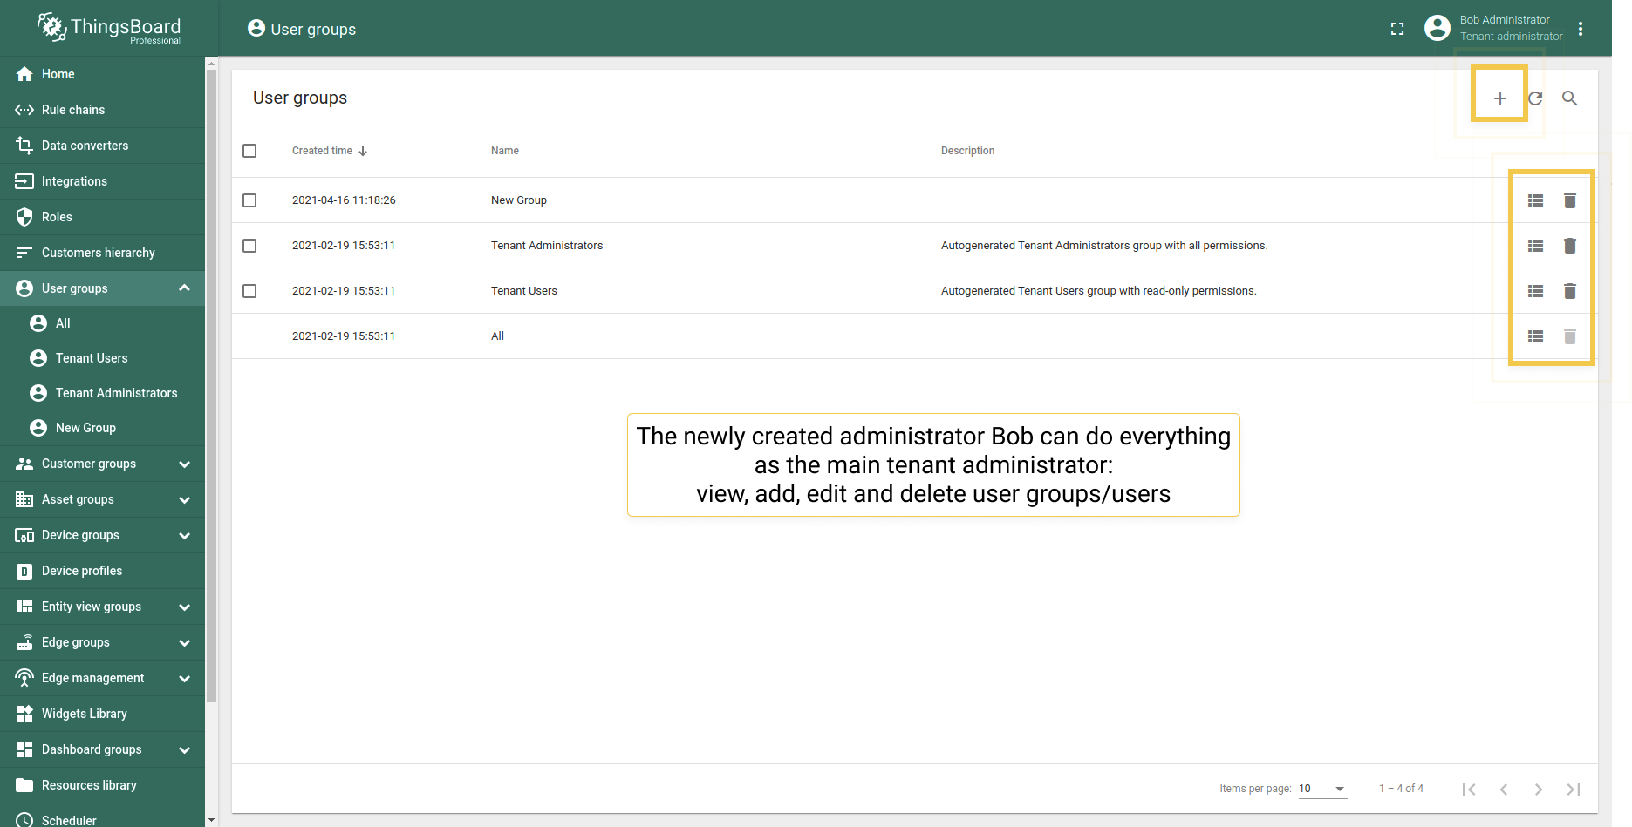The image size is (1632, 827).
Task: Expand Customer groups in sidebar
Action: [x=184, y=464]
